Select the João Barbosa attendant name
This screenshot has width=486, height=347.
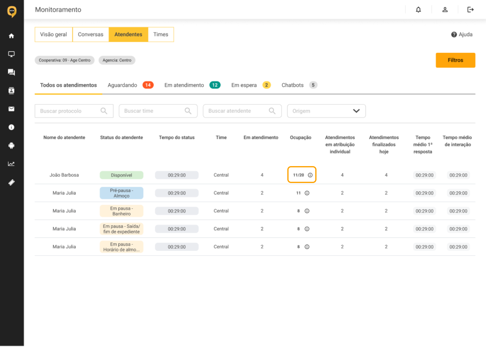pos(64,175)
